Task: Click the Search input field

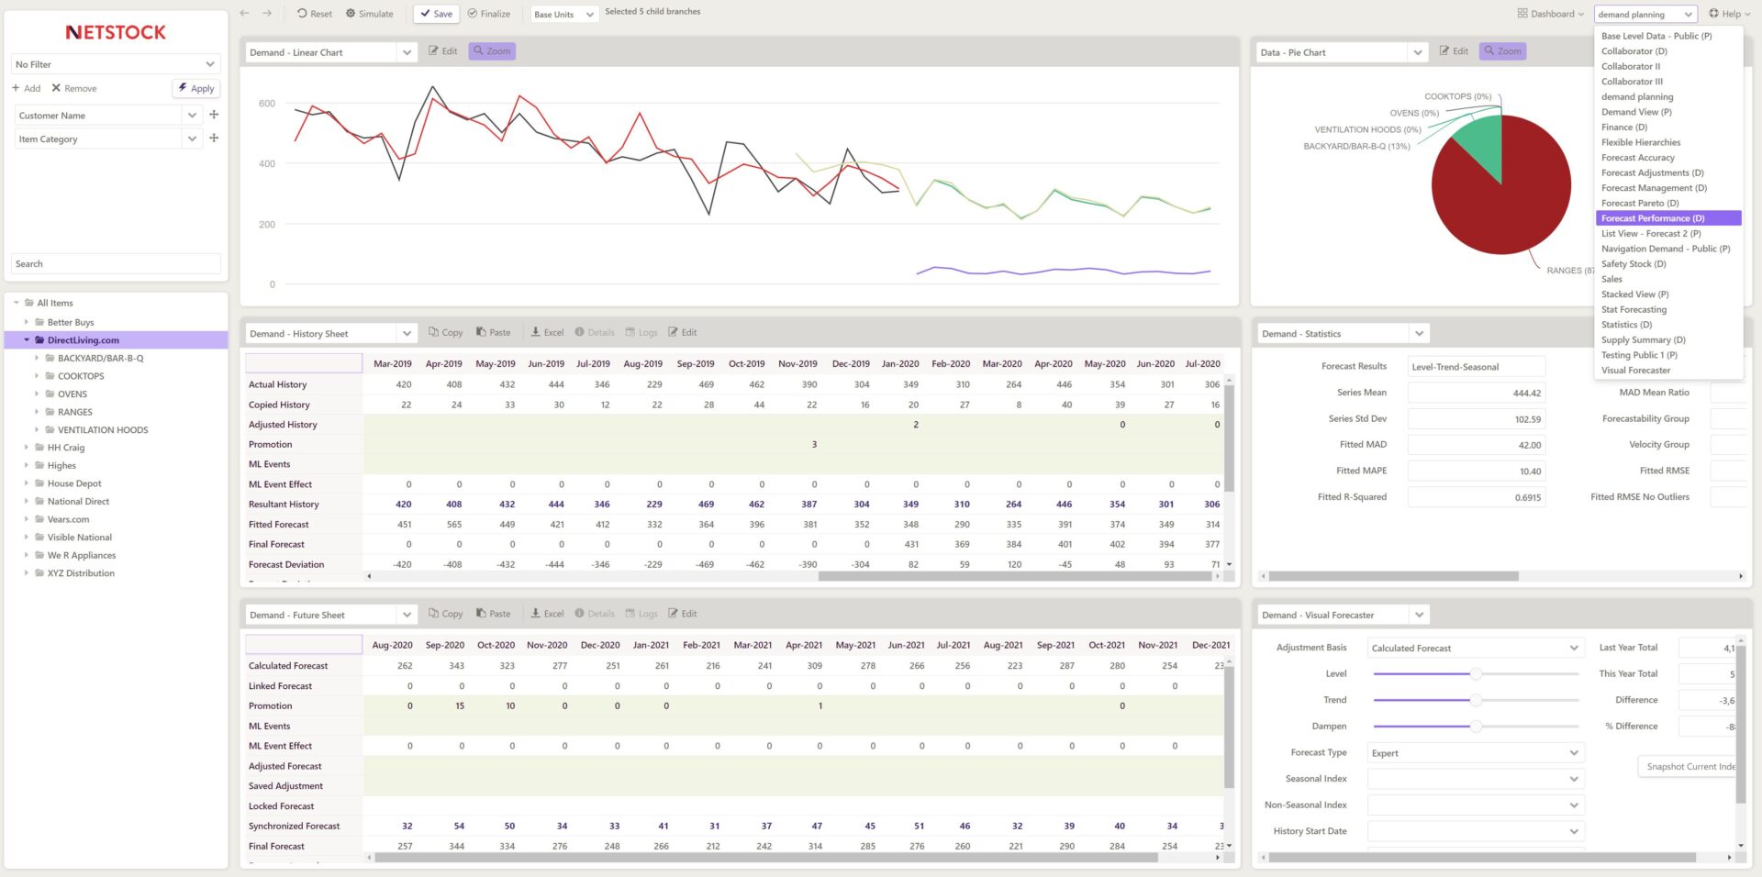Action: click(x=116, y=264)
